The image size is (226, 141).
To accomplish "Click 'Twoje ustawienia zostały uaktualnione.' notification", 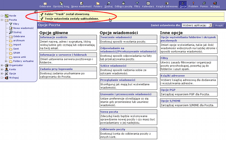I will coord(72,19).
